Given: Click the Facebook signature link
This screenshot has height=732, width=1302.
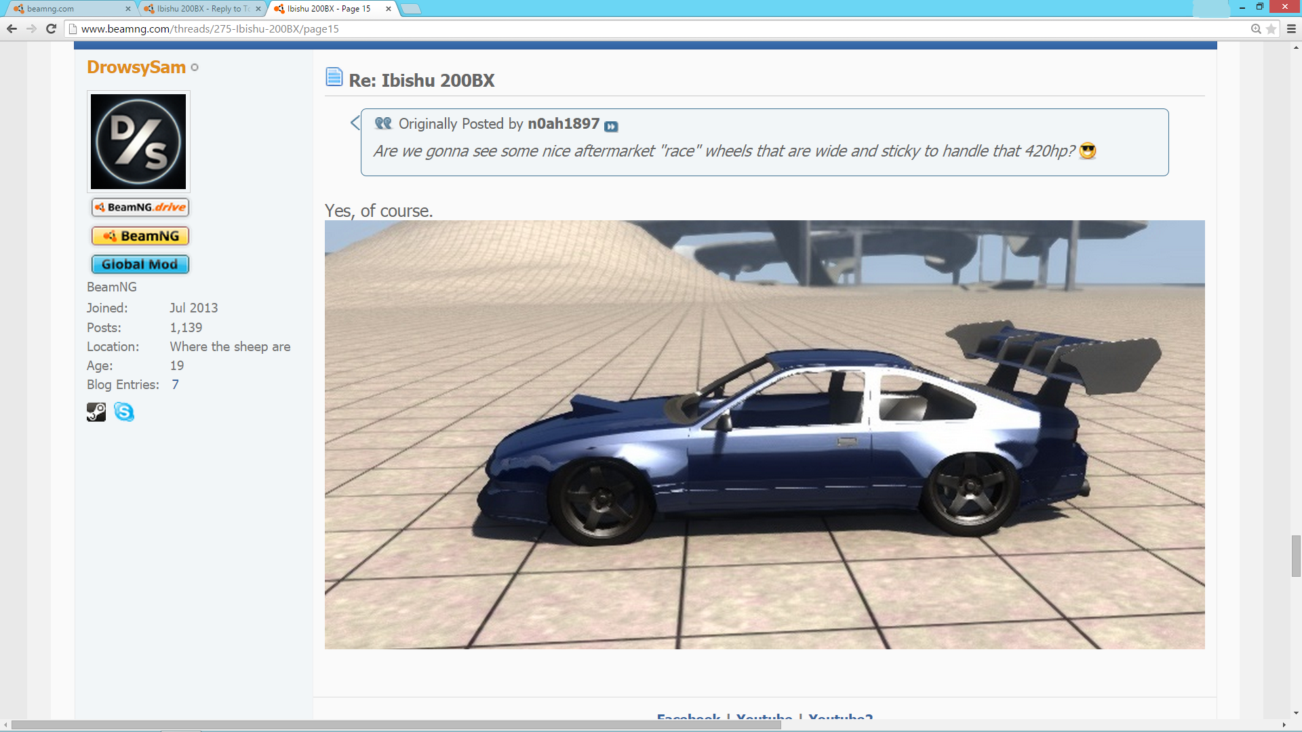Looking at the screenshot, I should point(688,717).
